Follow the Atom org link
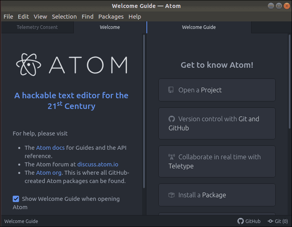 click(x=49, y=173)
